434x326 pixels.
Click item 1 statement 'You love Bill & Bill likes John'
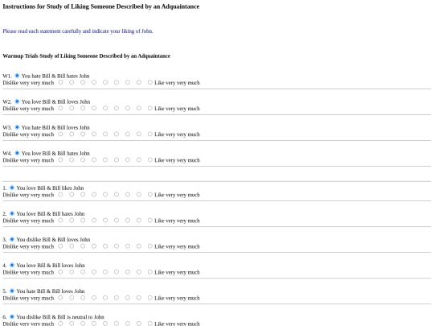coord(50,188)
